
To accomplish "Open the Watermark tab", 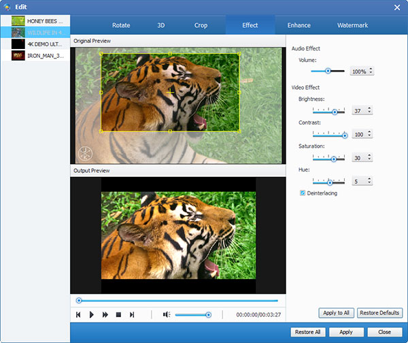I will pos(352,25).
